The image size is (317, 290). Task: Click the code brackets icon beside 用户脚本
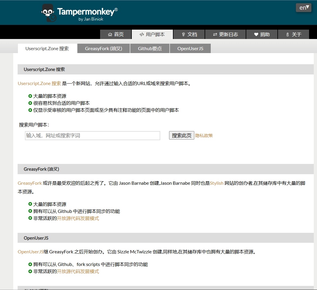click(142, 35)
